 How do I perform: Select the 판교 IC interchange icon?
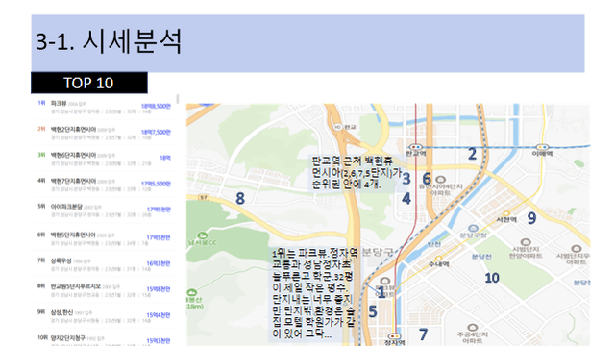(337, 127)
